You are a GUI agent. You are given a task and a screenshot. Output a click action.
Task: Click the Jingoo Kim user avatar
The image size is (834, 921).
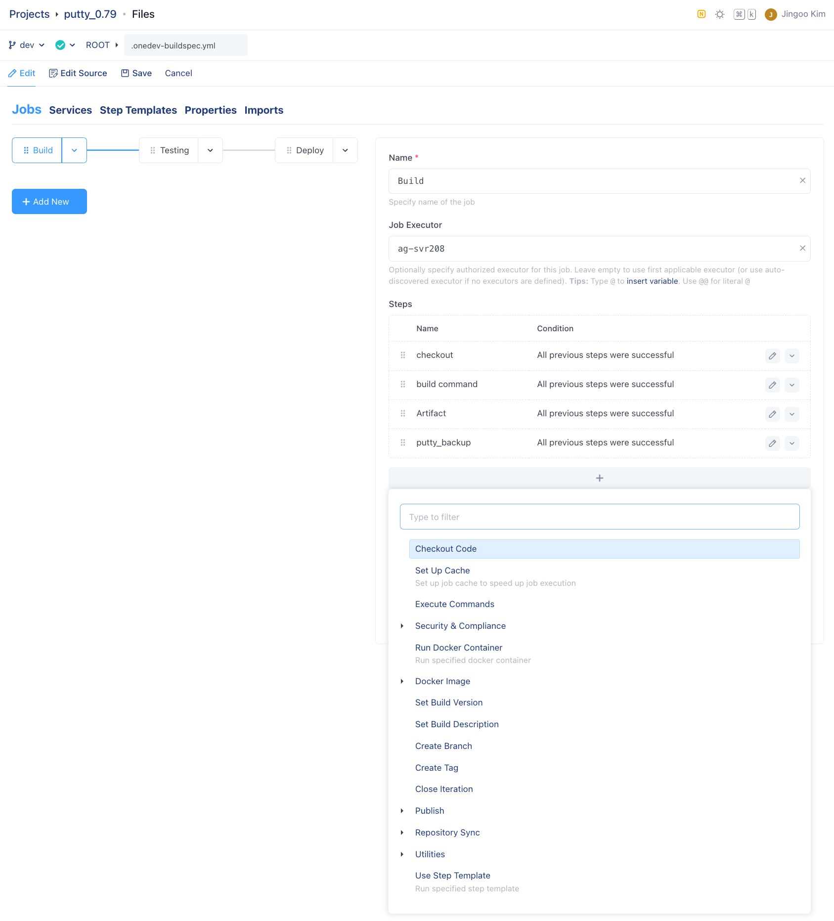pos(770,15)
